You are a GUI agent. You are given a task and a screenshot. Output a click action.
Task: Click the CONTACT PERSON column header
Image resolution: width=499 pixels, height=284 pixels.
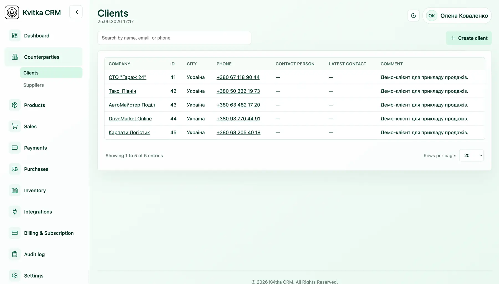(x=295, y=64)
